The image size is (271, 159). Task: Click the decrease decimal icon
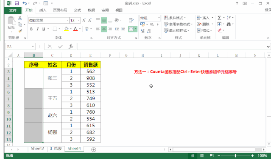(x=148, y=31)
